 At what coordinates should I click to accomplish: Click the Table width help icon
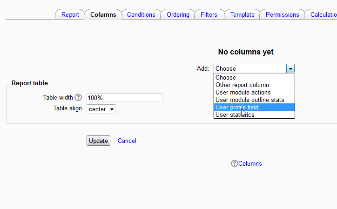78,98
